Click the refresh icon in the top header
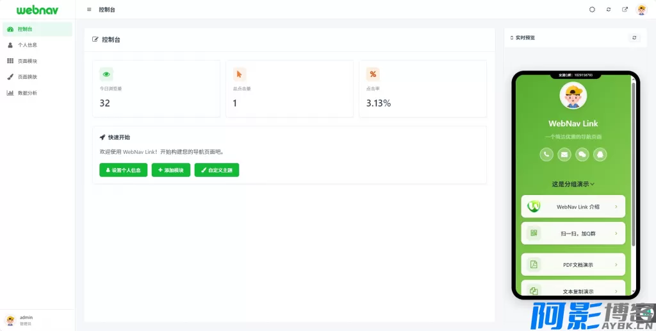The height and width of the screenshot is (331, 656). [x=609, y=10]
